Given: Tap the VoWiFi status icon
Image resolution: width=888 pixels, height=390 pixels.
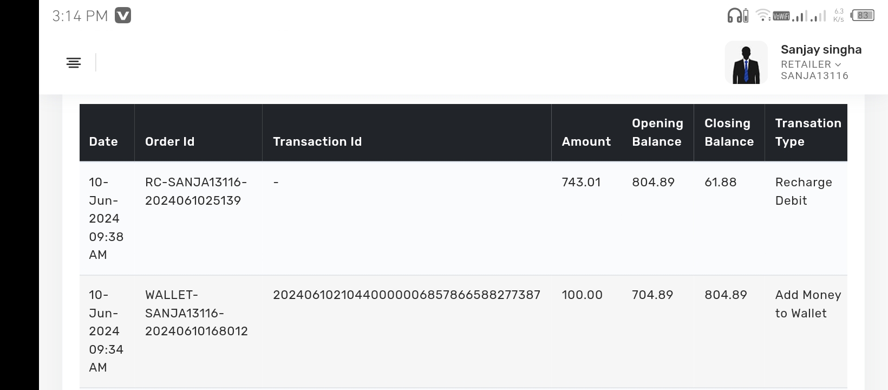Looking at the screenshot, I should pos(781,16).
